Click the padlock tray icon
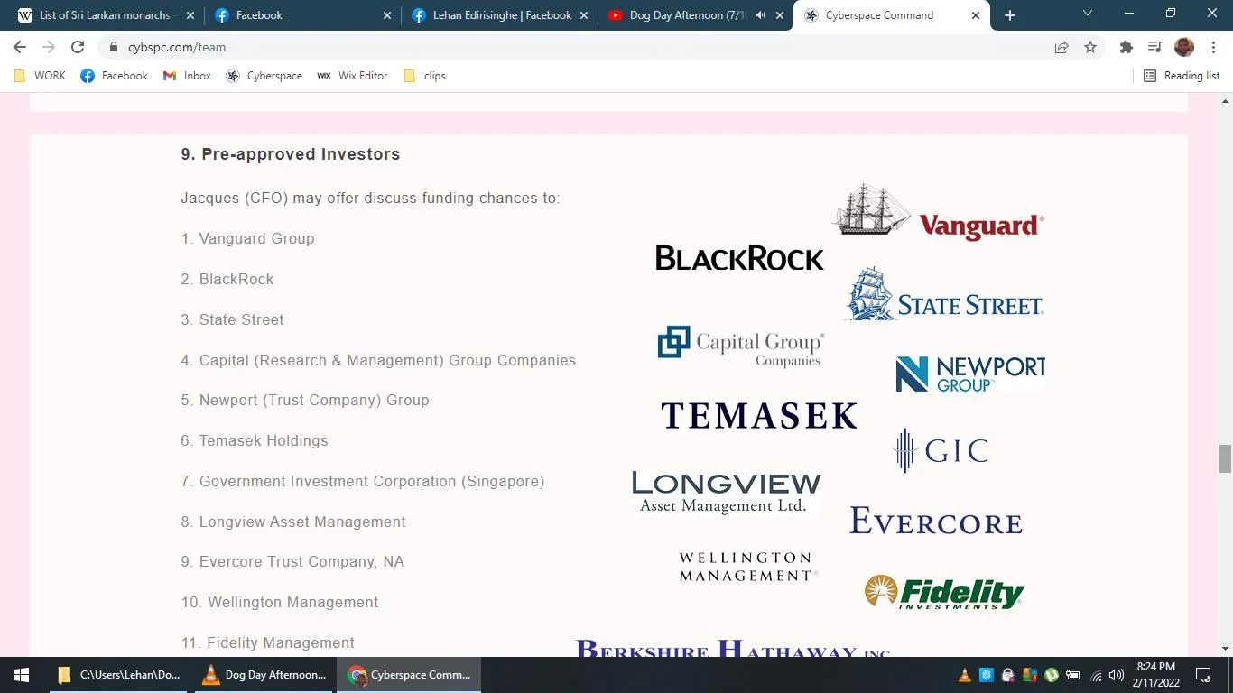The width and height of the screenshot is (1233, 693). pyautogui.click(x=1008, y=675)
